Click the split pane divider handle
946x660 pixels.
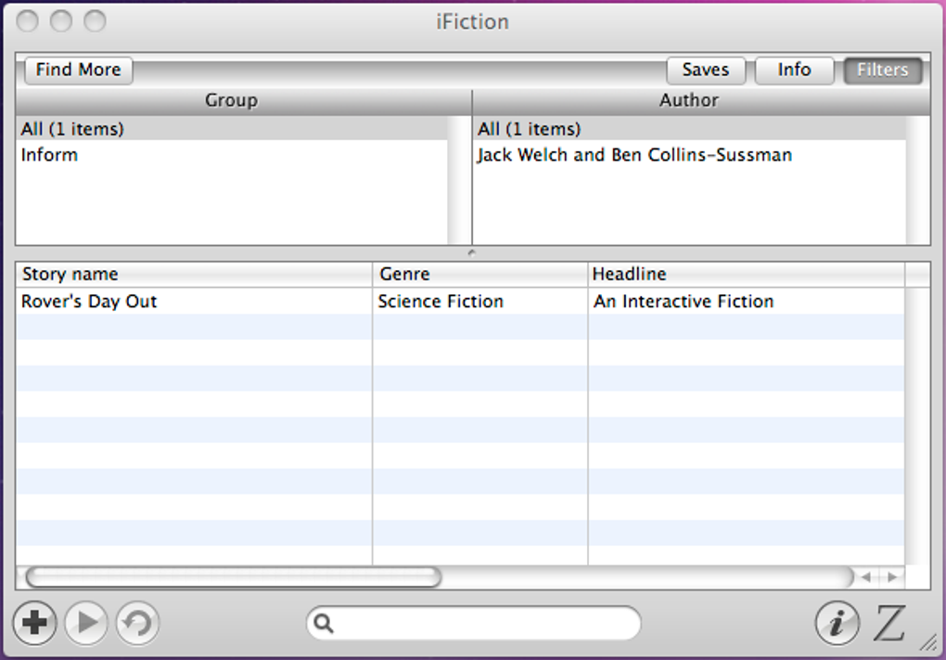point(472,252)
